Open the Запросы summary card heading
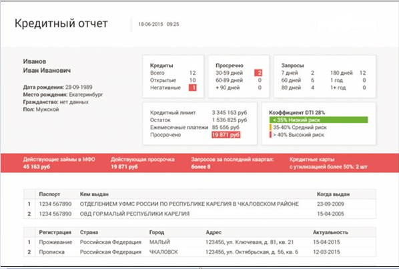 tap(292, 65)
